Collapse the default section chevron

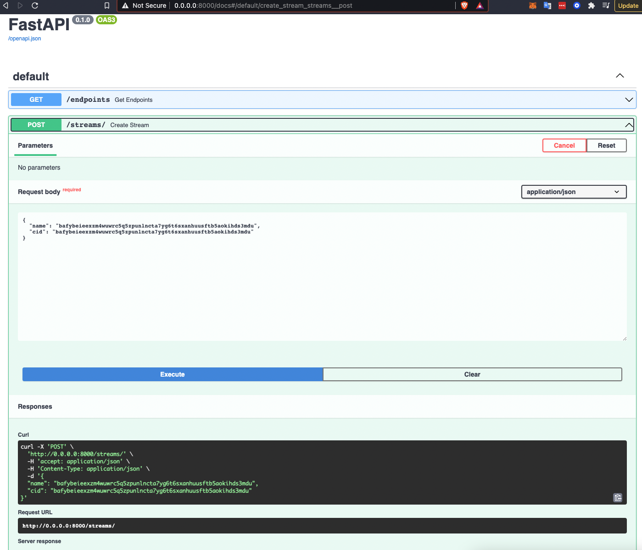[x=620, y=76]
